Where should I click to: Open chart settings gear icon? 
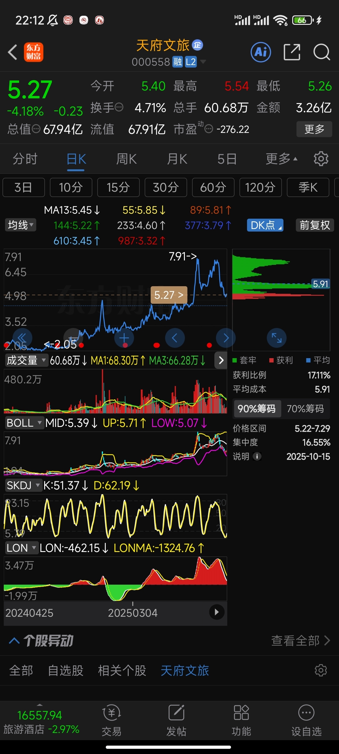click(x=321, y=159)
